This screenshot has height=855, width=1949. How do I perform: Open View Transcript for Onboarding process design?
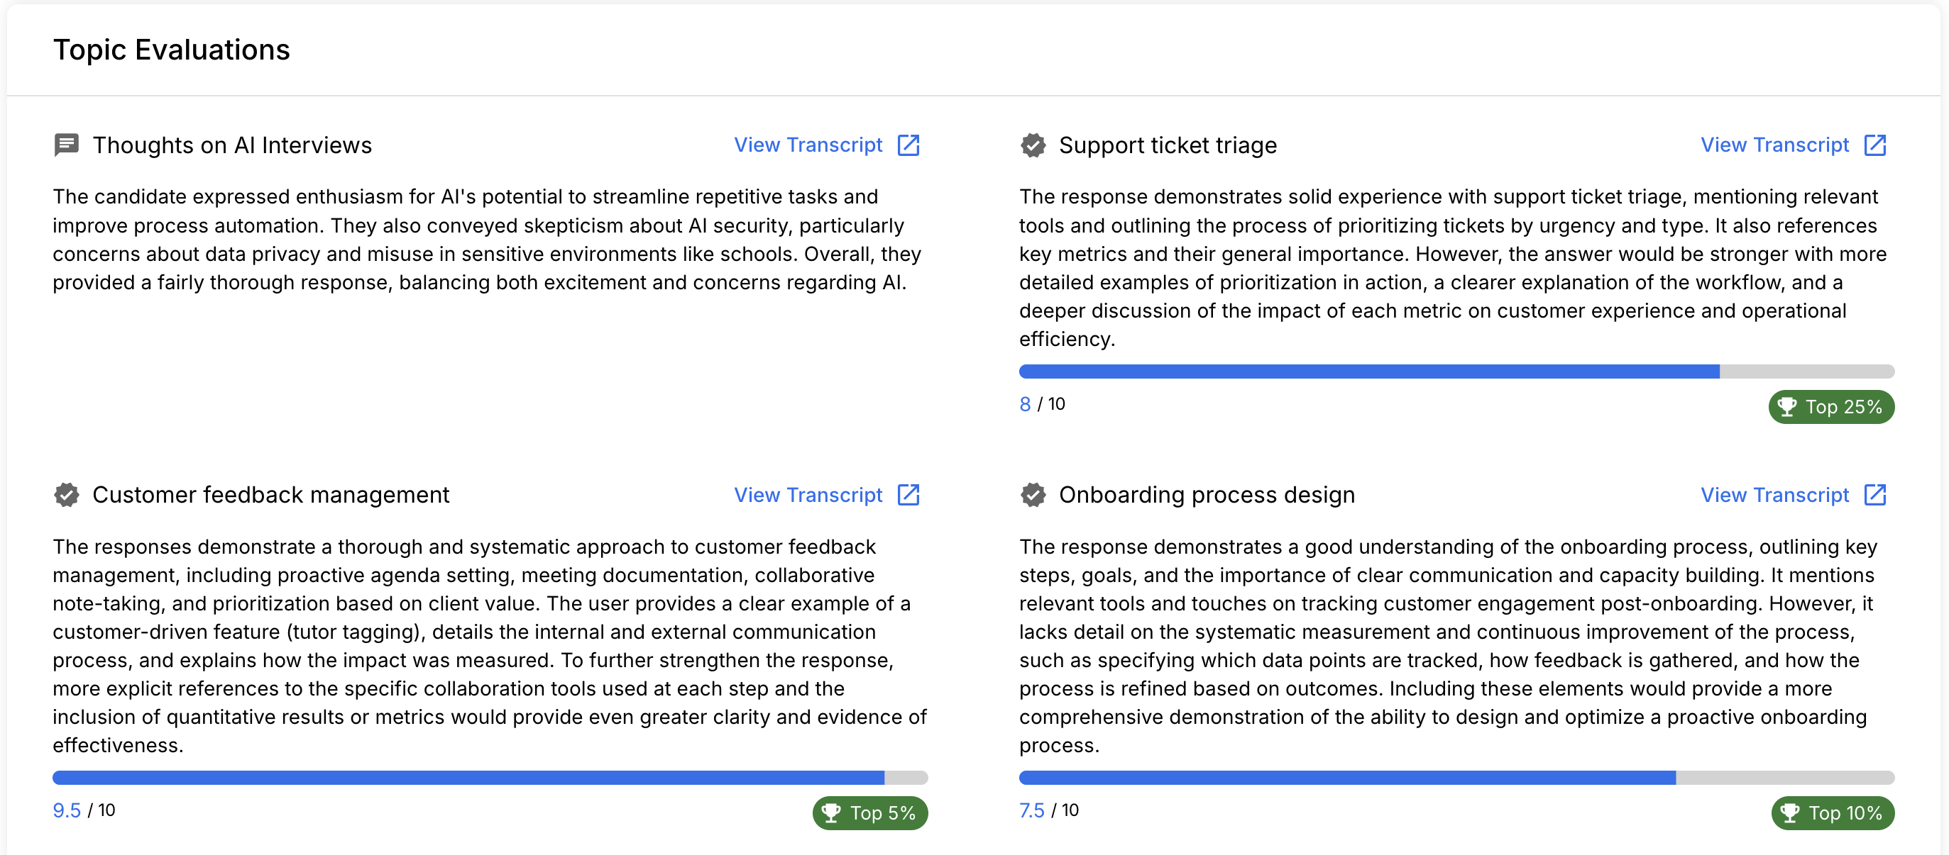click(x=1774, y=494)
